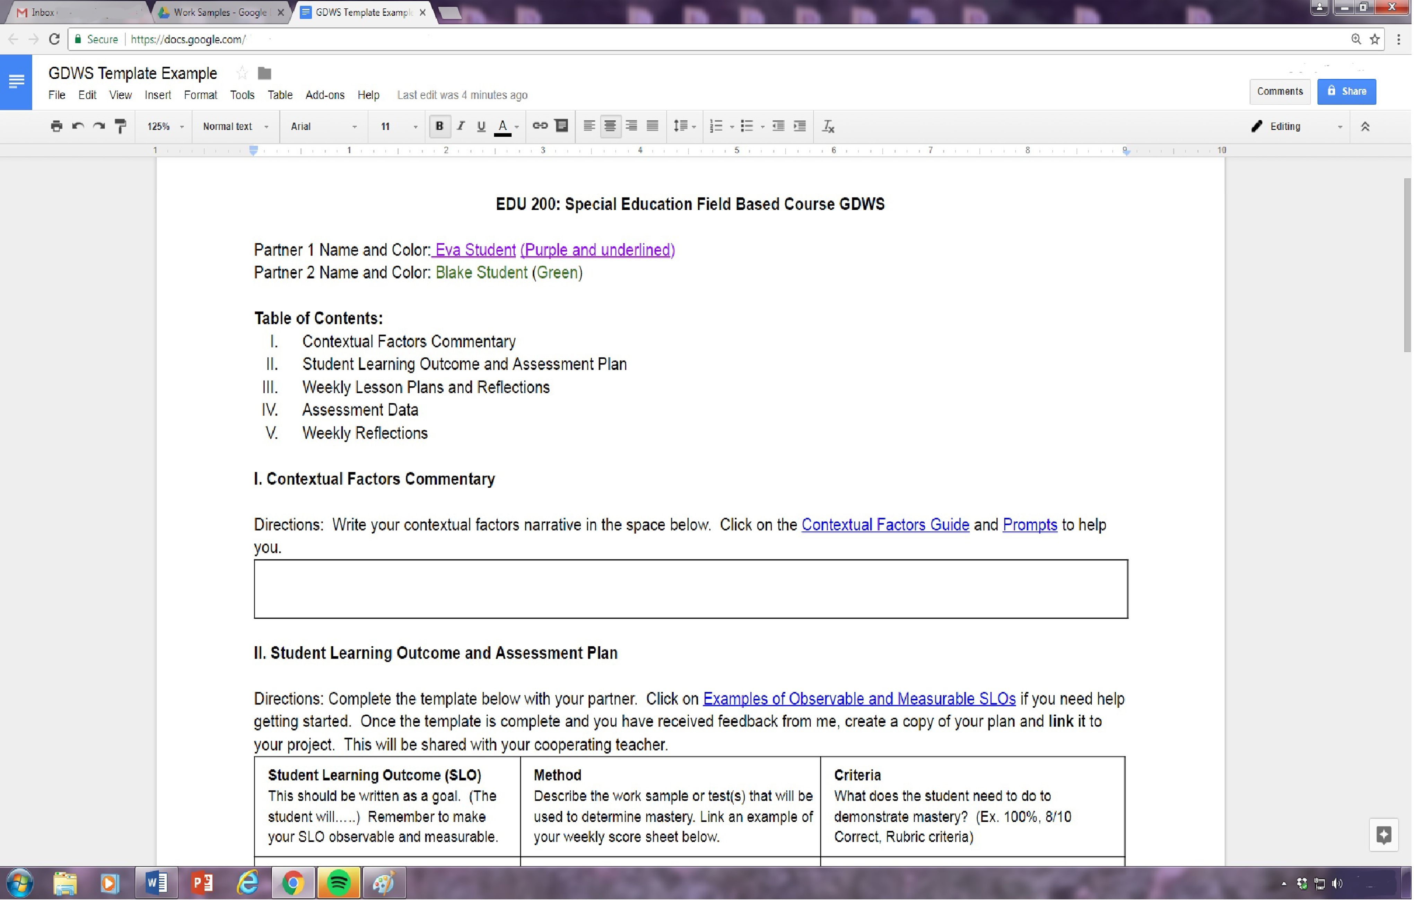Open the Normal text style dropdown
The image size is (1414, 900).
(x=235, y=126)
